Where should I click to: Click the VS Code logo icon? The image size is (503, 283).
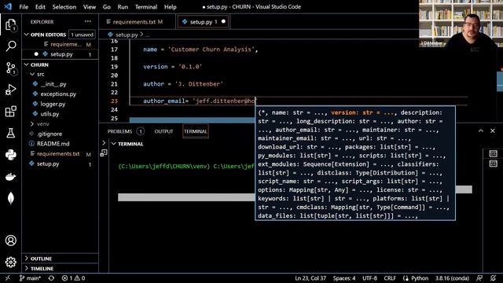coord(8,6)
